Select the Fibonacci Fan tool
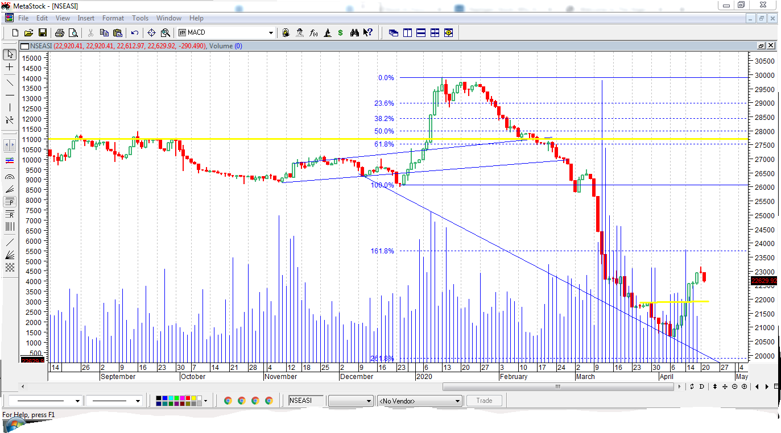 (x=10, y=189)
